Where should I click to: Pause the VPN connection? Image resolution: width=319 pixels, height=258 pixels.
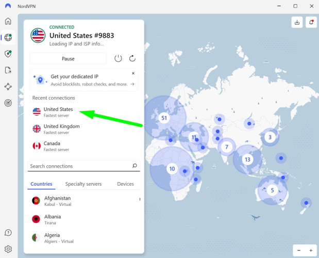[68, 59]
